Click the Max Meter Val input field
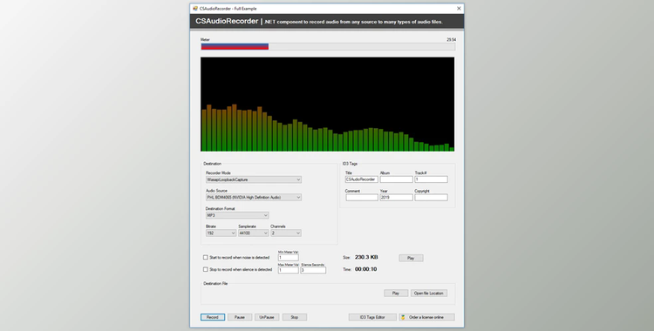The image size is (654, 331). point(289,270)
